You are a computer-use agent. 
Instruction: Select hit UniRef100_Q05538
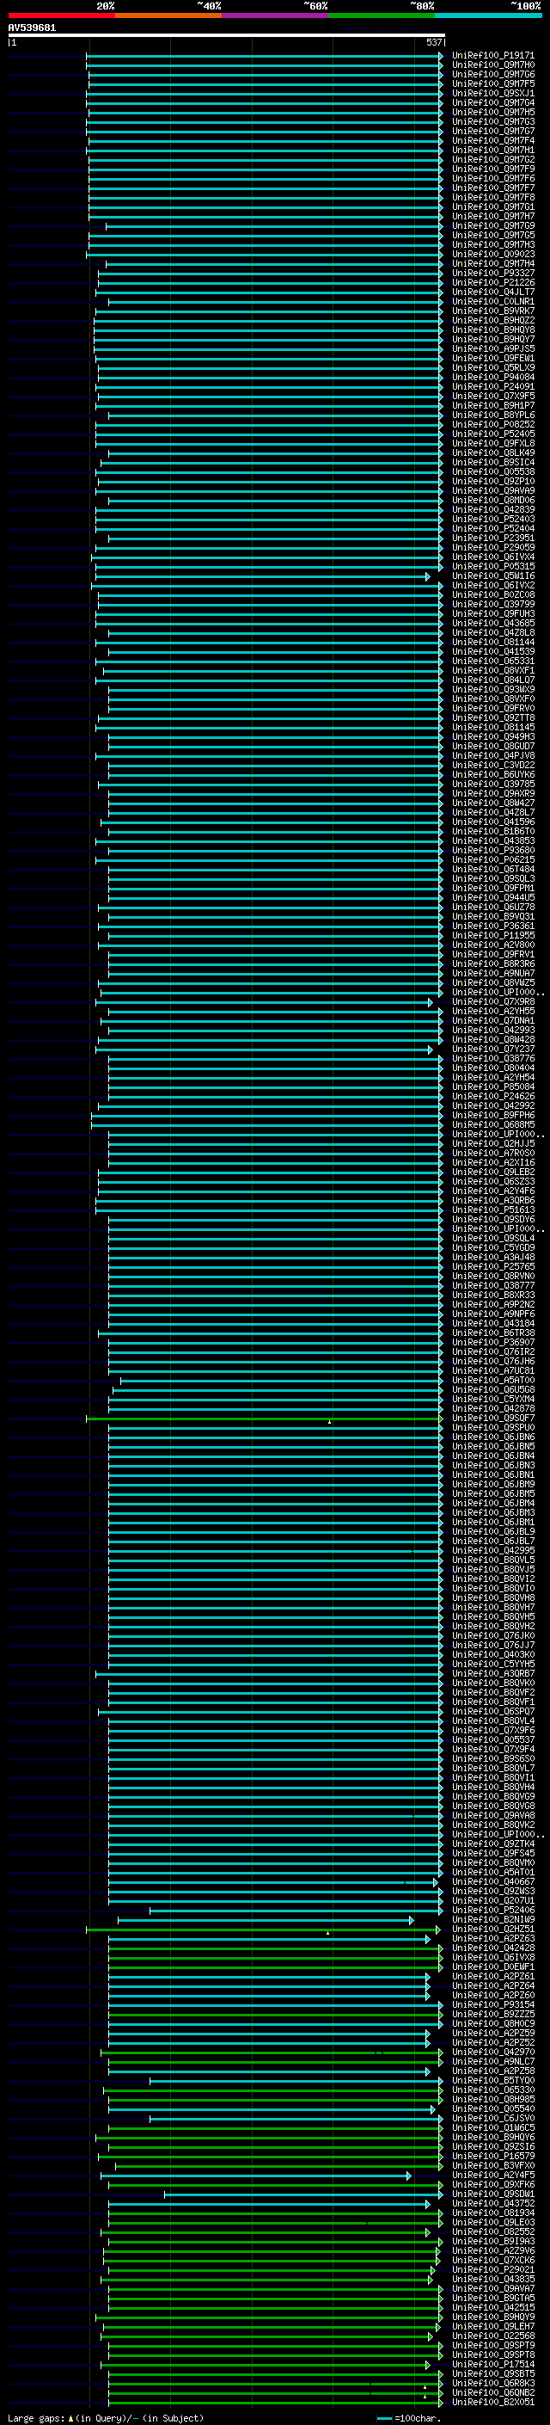pyautogui.click(x=493, y=471)
